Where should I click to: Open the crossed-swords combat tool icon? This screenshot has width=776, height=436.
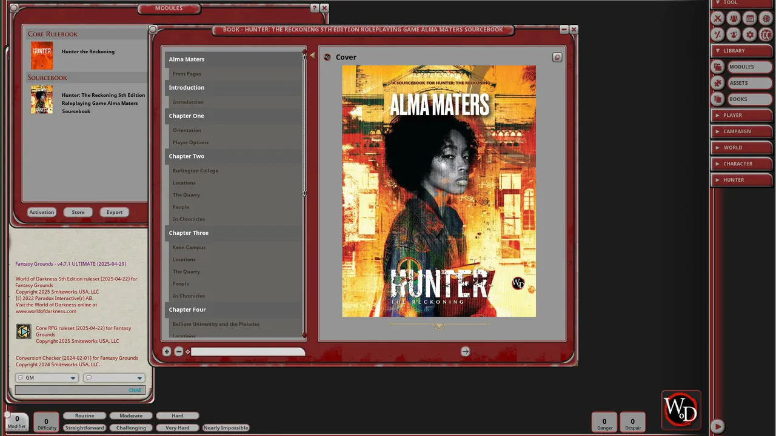pos(717,19)
